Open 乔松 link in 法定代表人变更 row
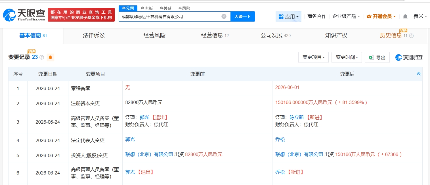 (x=280, y=139)
